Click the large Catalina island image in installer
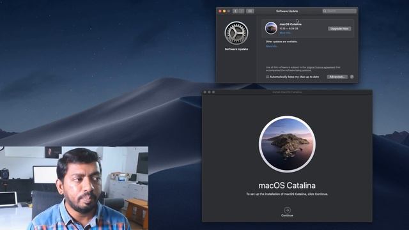This screenshot has width=409, height=230. 287,144
